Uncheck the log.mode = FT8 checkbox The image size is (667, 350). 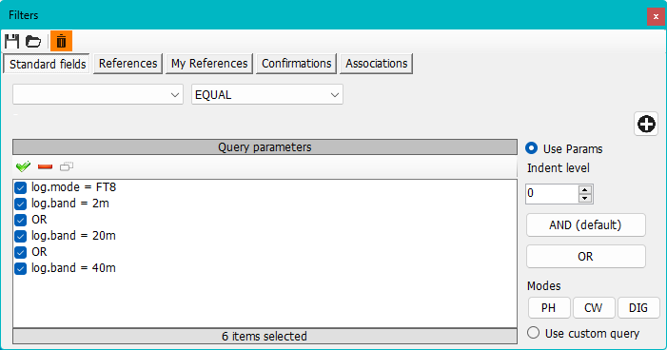pos(20,187)
